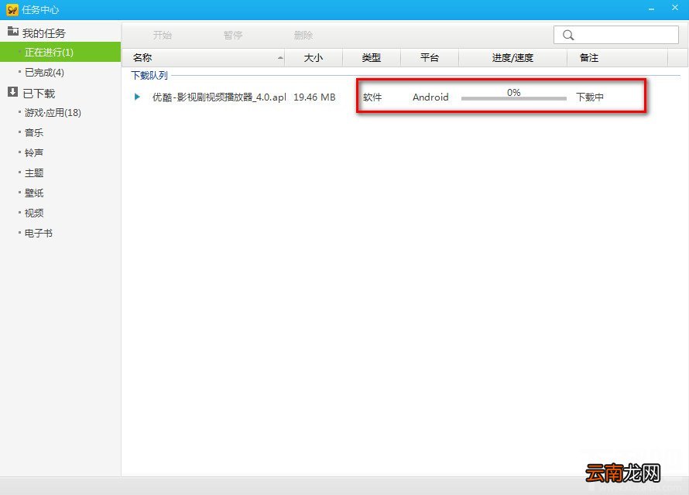Click the 19.46 MB size value
Viewport: 689px width, 495px height.
[314, 97]
